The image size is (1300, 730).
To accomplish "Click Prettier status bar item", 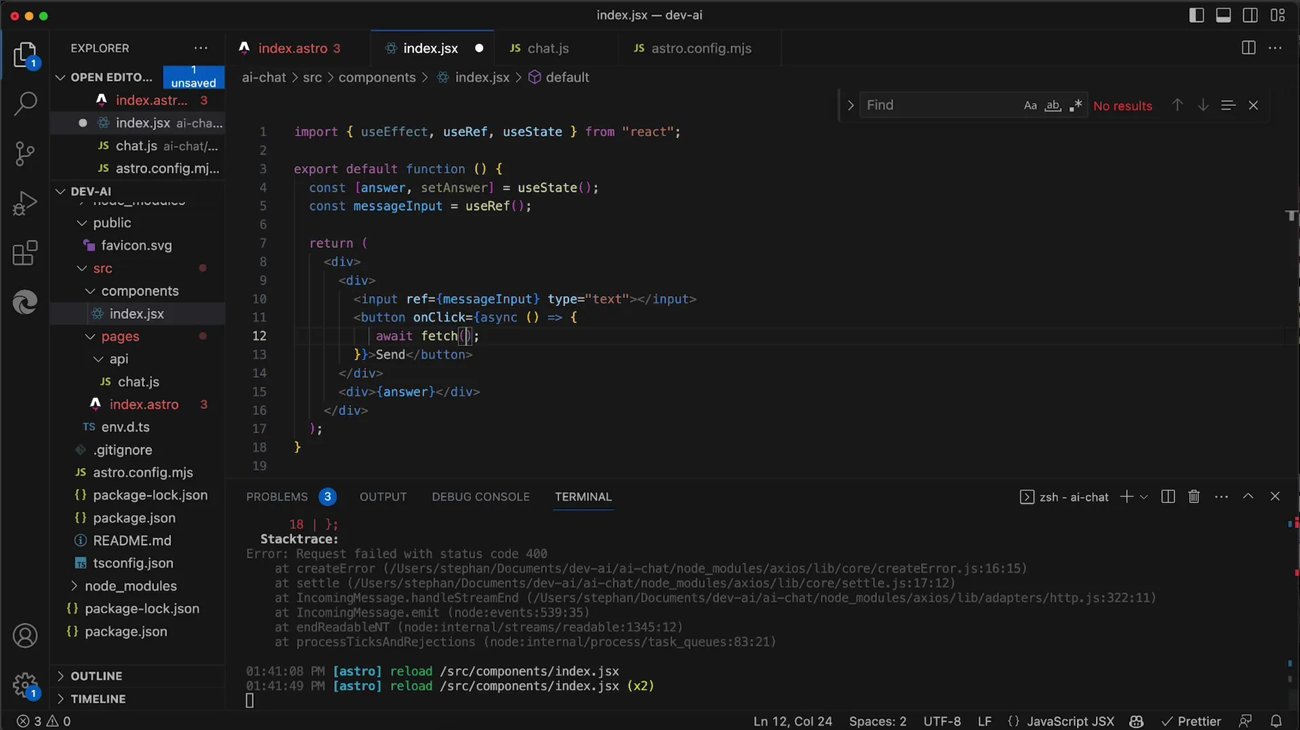I will (1191, 721).
